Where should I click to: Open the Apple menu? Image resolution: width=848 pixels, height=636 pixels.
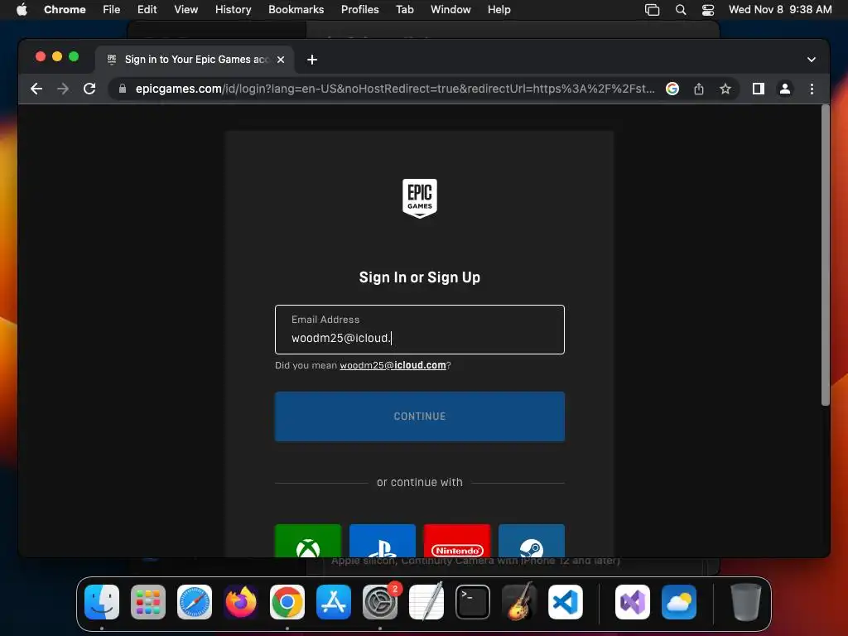point(22,10)
